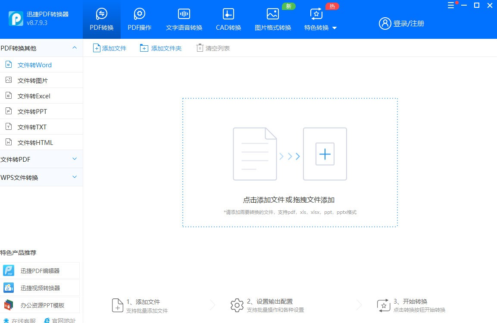This screenshot has height=323, width=497.
Task: Open 办公资源PPT模板
Action: click(x=37, y=304)
